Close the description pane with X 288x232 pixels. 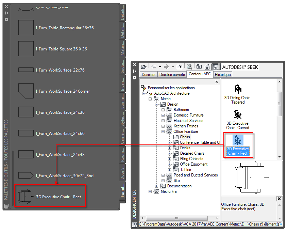click(x=279, y=199)
